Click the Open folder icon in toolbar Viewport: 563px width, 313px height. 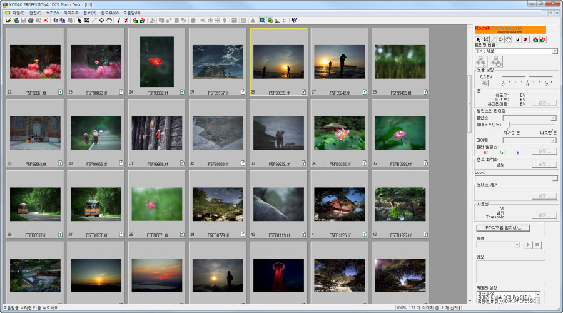[x=9, y=20]
